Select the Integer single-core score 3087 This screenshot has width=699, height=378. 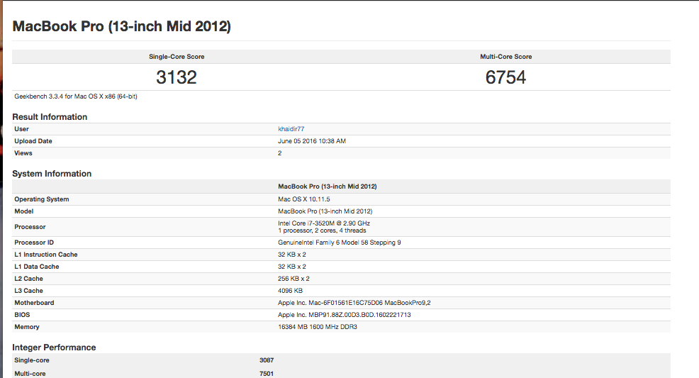[x=267, y=360]
